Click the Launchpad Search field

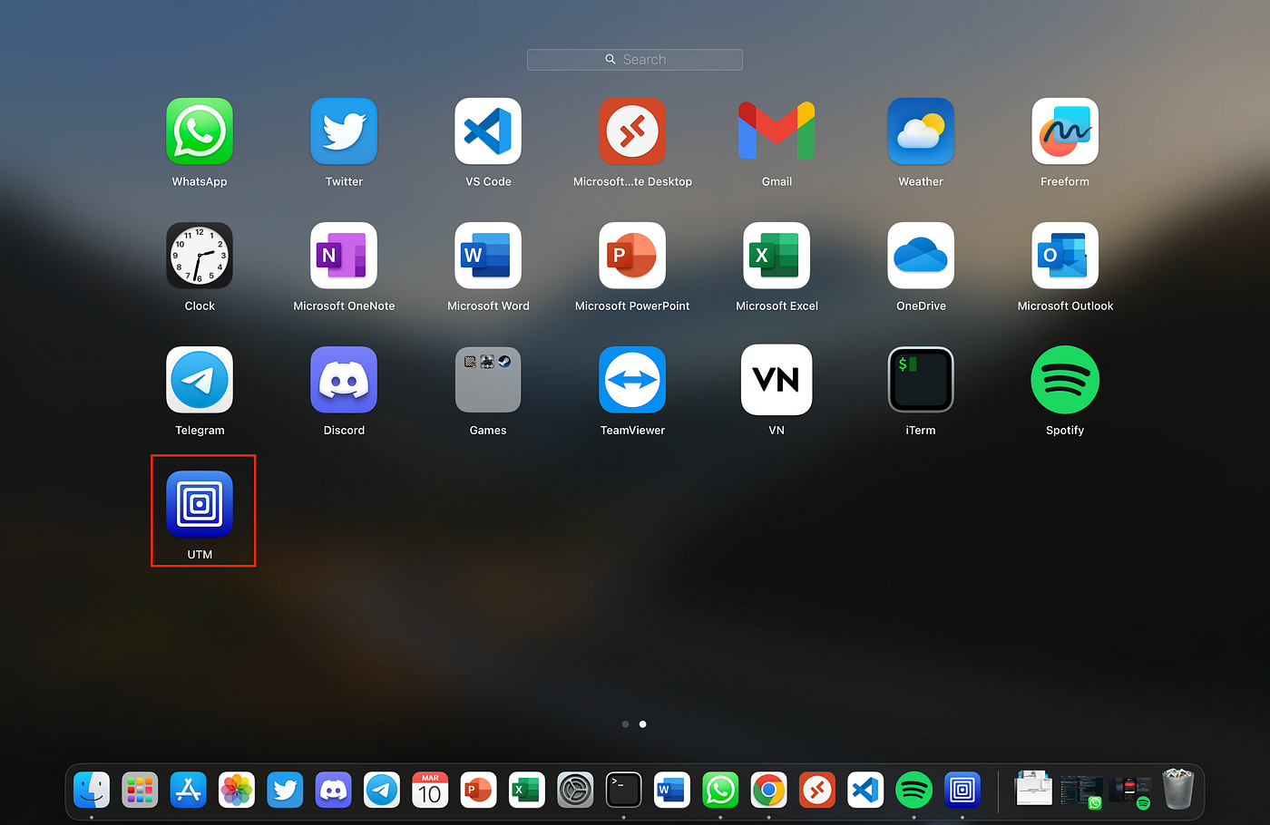pos(635,60)
